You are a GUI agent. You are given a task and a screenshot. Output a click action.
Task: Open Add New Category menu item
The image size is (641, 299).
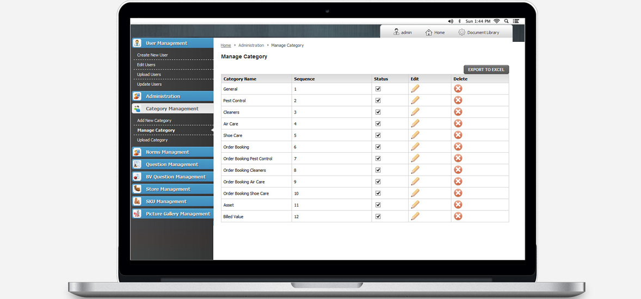(154, 121)
